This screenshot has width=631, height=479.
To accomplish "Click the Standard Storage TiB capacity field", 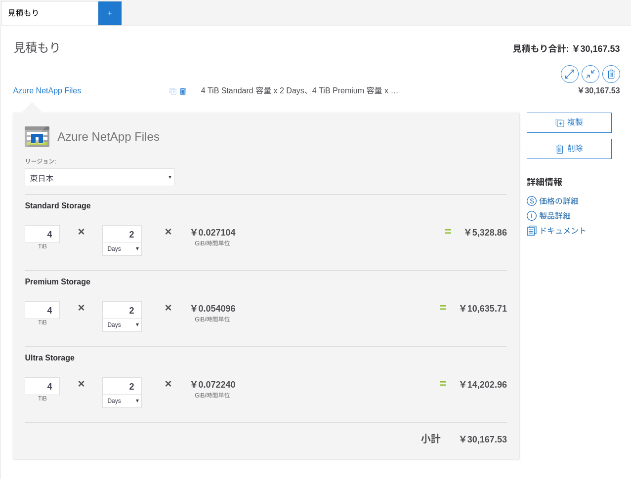I will tap(42, 234).
